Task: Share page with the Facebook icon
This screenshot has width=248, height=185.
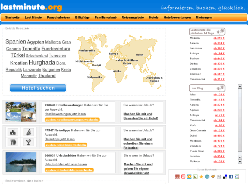Action: point(231,177)
